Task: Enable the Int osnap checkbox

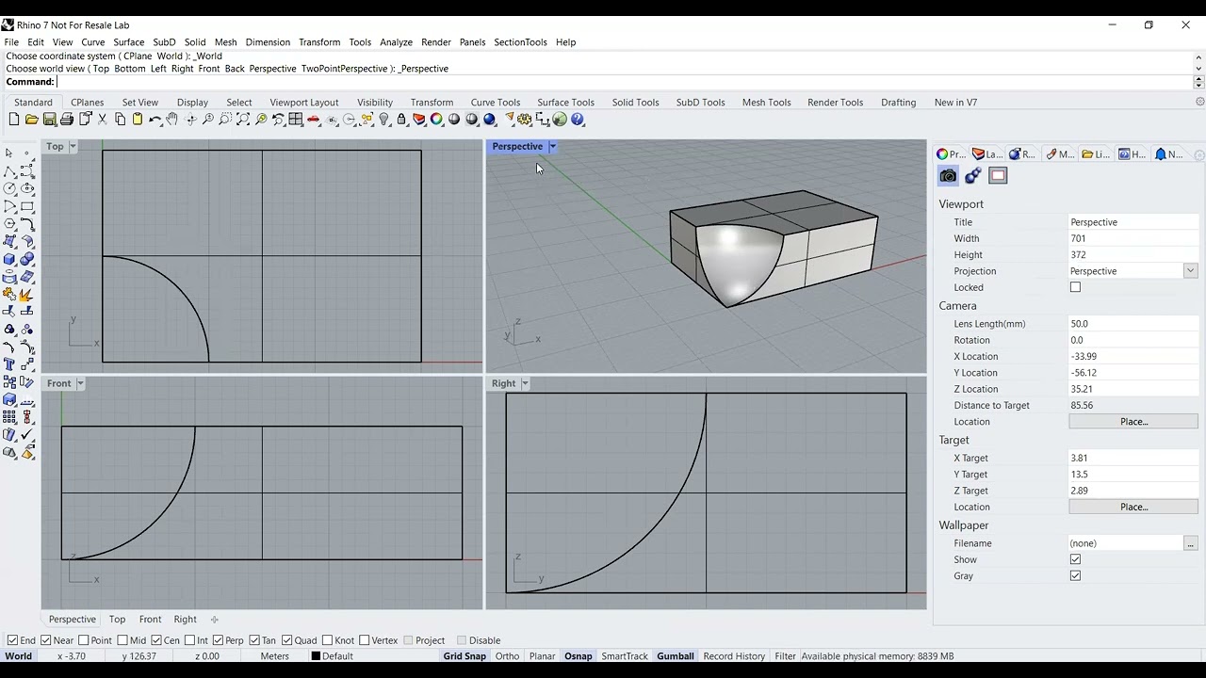Action: (189, 640)
